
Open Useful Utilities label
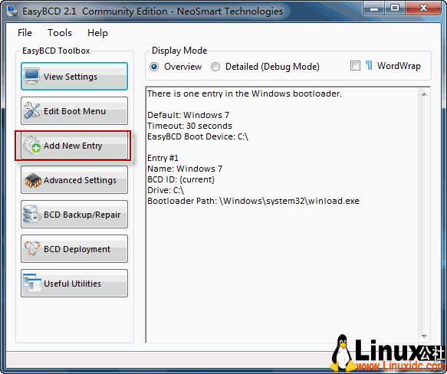(72, 284)
